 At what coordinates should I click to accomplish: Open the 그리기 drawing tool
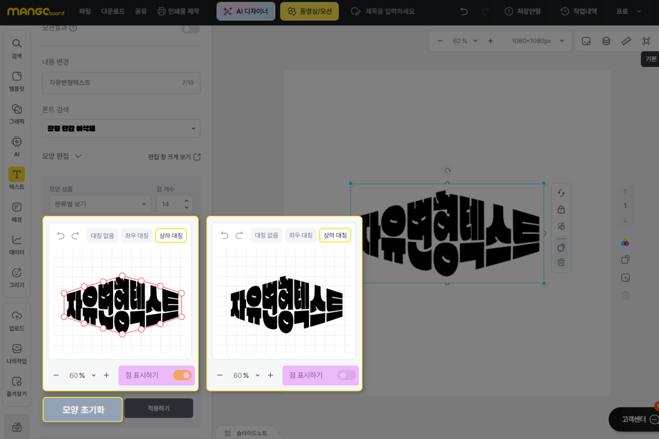(16, 277)
